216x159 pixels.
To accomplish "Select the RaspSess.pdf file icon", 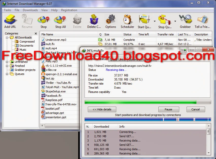I will click(43, 100).
